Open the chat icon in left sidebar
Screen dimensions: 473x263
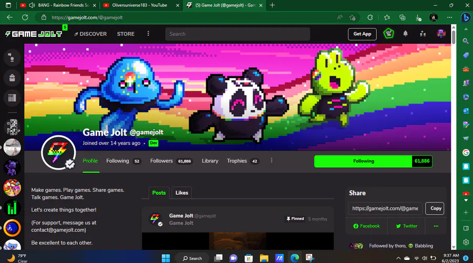pos(12,57)
